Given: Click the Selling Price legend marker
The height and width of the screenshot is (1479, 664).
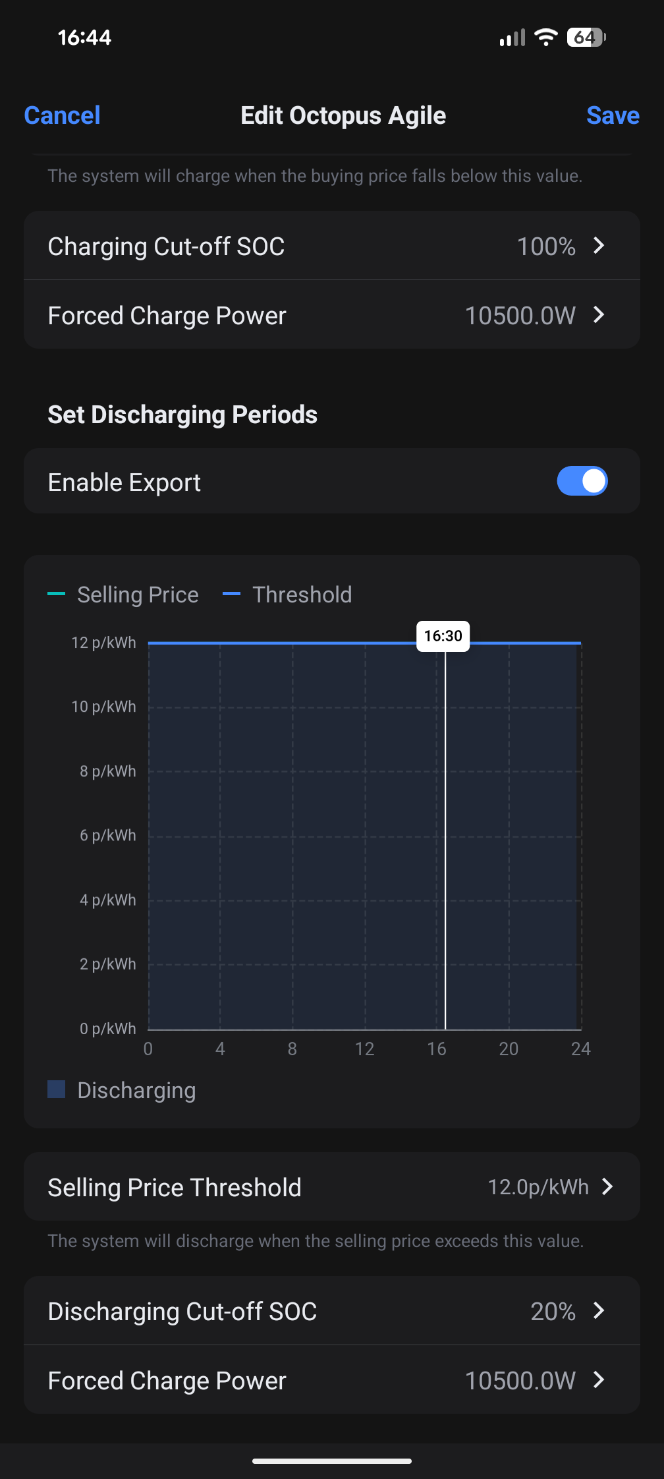Looking at the screenshot, I should tap(57, 594).
